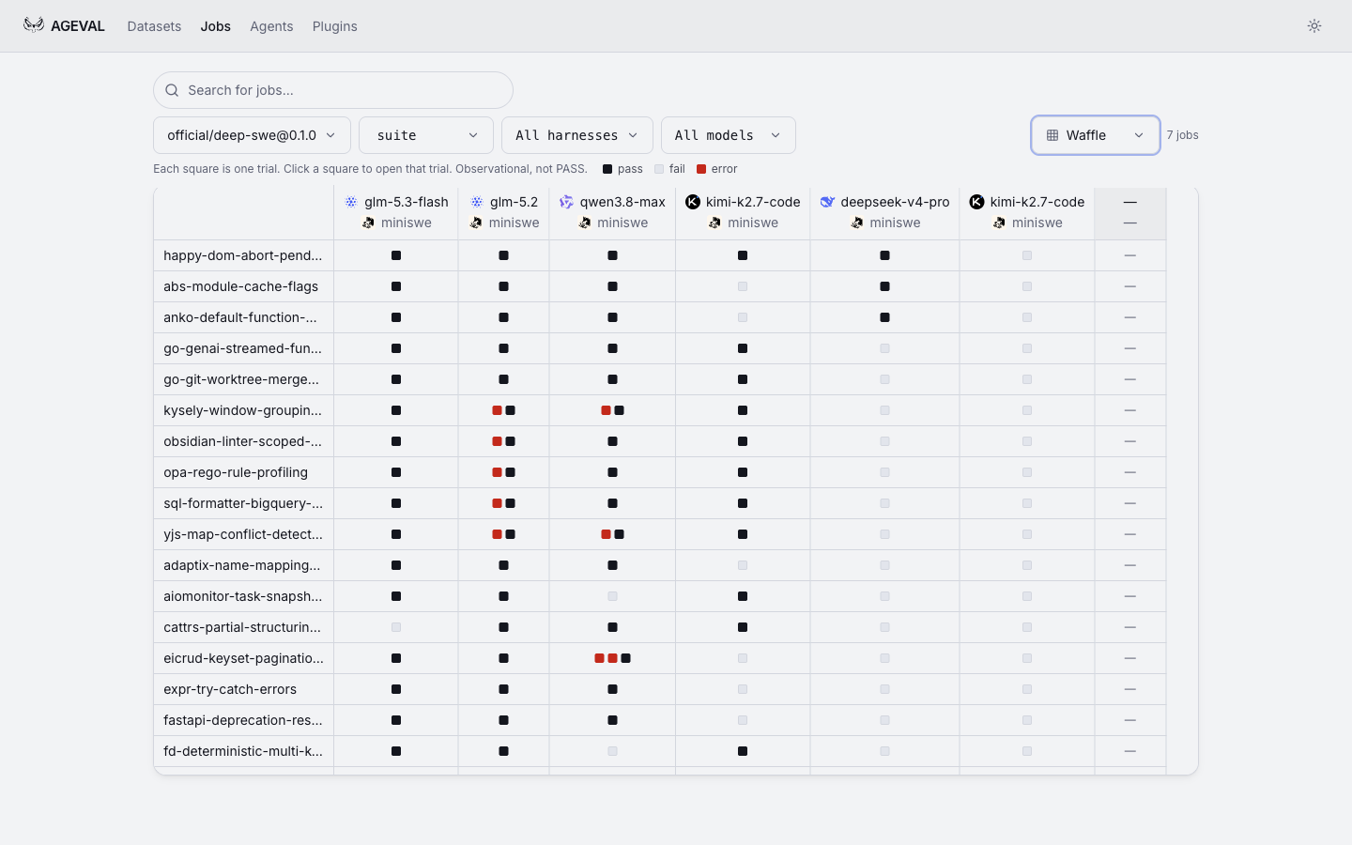
Task: Click the red error legend swatch
Action: (701, 169)
